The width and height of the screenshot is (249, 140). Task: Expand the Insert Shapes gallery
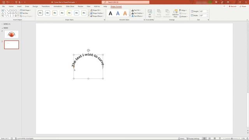pos(18,16)
